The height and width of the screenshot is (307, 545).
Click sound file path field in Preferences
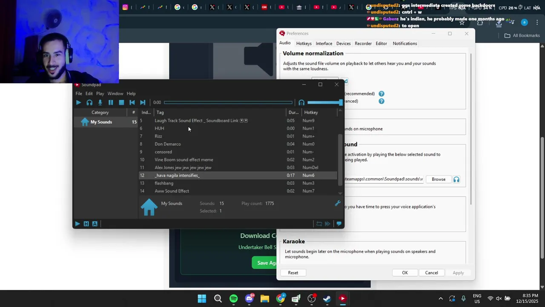point(384,179)
